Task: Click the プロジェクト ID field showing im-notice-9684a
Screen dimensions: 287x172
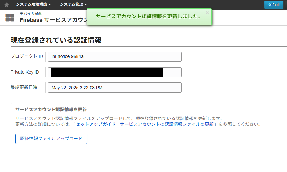Action: tap(114, 57)
